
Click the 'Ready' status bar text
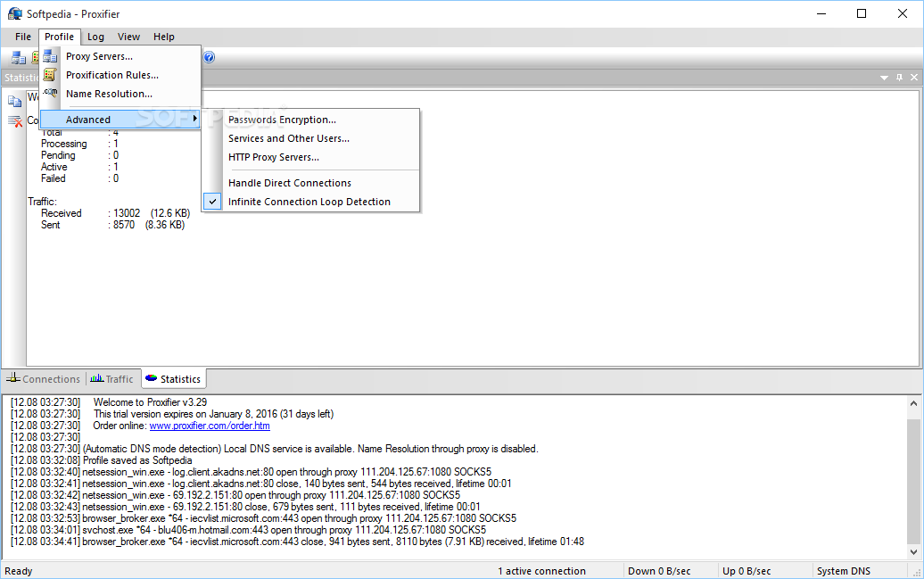pos(18,571)
